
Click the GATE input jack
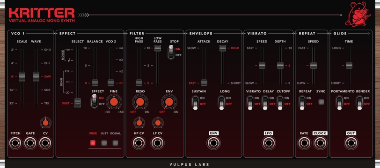[30, 143]
